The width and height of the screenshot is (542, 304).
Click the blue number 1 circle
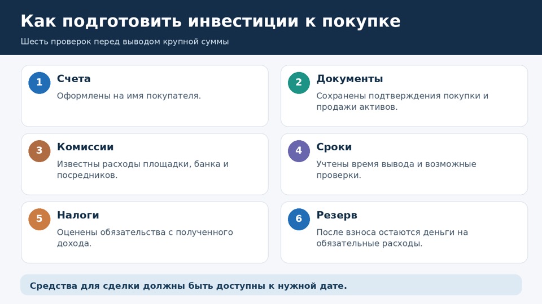(40, 83)
